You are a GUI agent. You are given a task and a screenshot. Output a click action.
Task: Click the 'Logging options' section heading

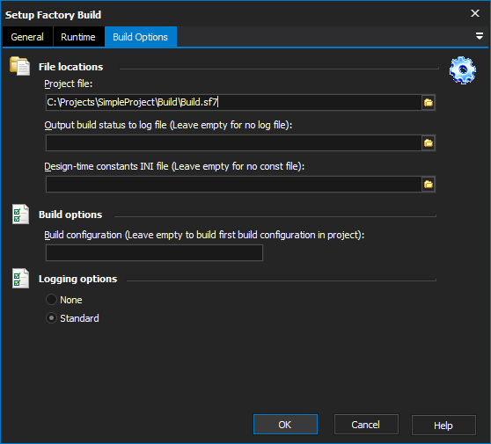coord(78,279)
